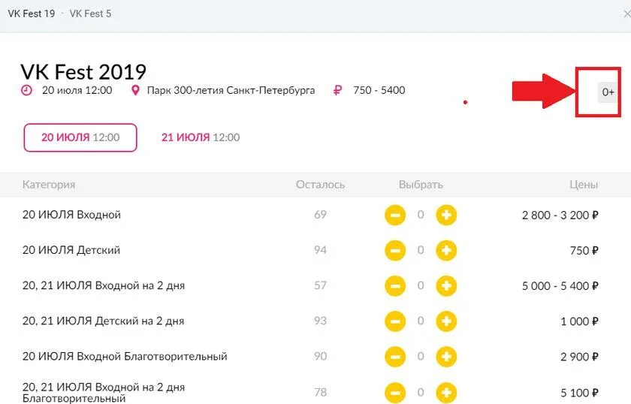Decrease 20 ИЮЛЯ Входной Благотворительный count
The height and width of the screenshot is (404, 631).
395,357
